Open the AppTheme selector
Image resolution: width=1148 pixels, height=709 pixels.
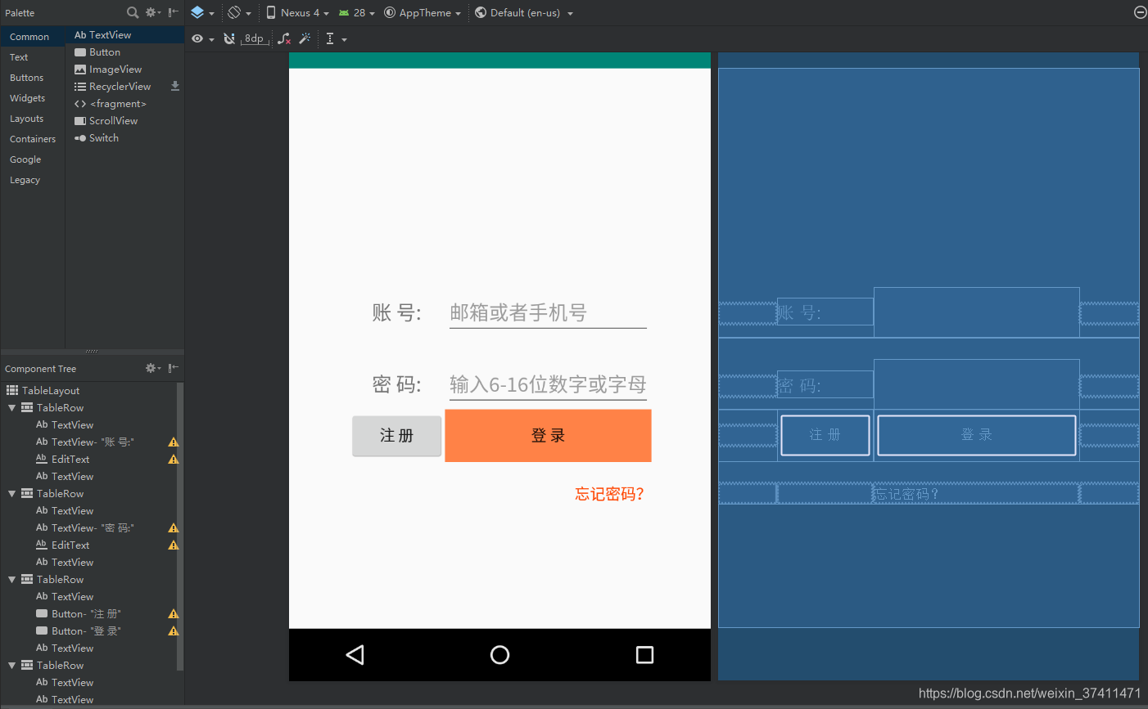[423, 12]
